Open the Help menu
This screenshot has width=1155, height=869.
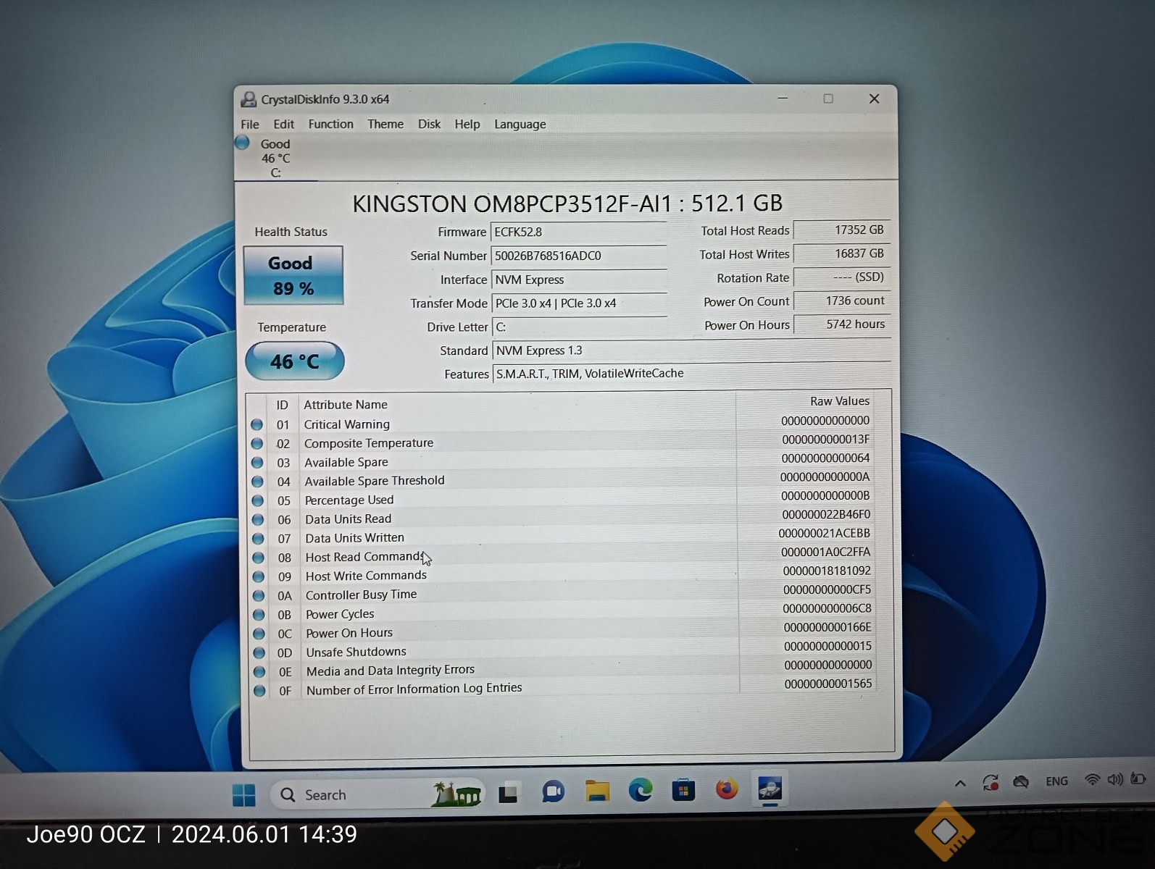(x=467, y=124)
